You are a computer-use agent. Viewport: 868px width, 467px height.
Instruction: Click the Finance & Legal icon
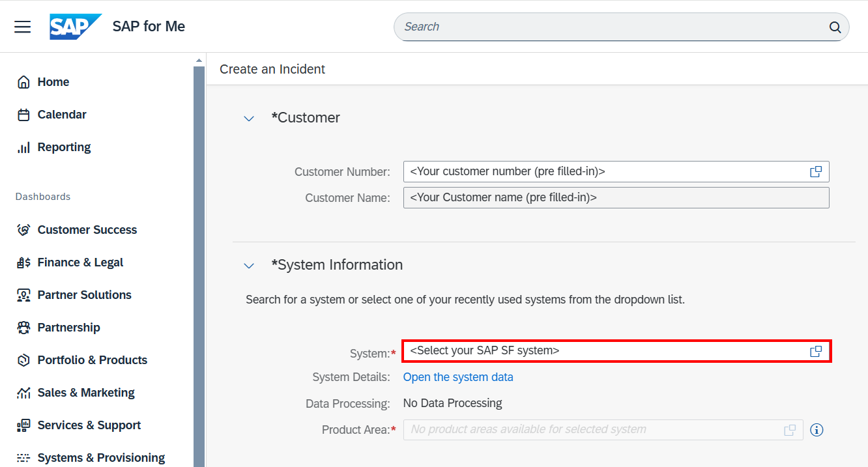(x=23, y=262)
